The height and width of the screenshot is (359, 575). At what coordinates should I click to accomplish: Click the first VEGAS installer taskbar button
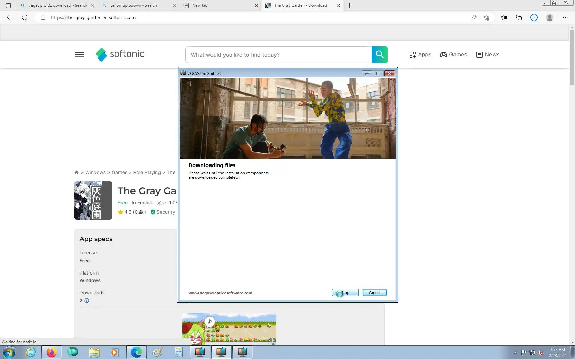point(200,352)
